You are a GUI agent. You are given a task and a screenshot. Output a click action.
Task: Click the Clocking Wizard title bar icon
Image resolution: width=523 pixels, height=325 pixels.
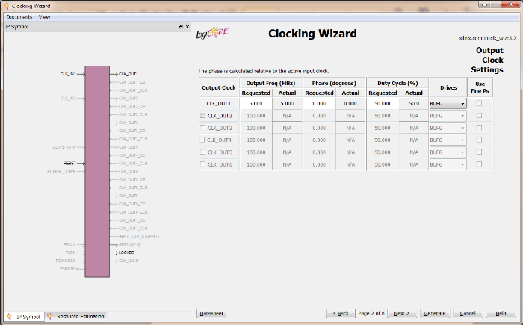[7, 5]
